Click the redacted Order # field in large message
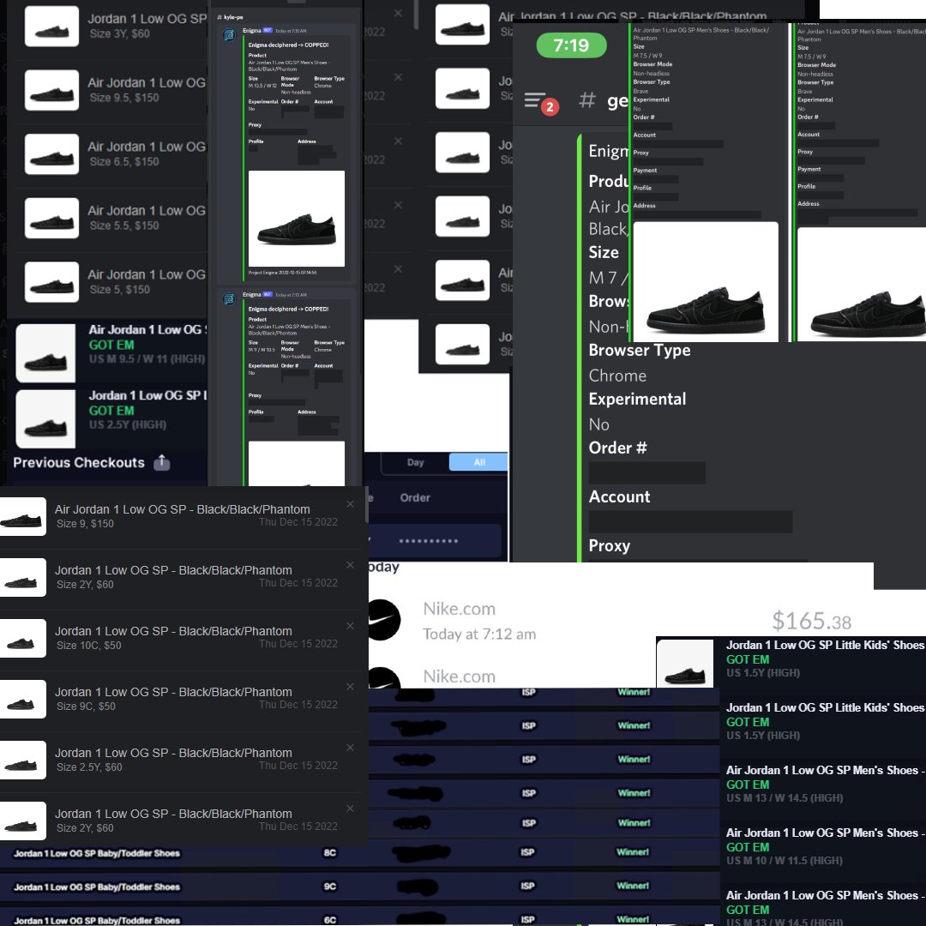926x926 pixels. pos(646,473)
